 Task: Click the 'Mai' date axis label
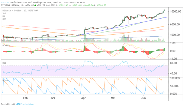[x=113, y=98]
